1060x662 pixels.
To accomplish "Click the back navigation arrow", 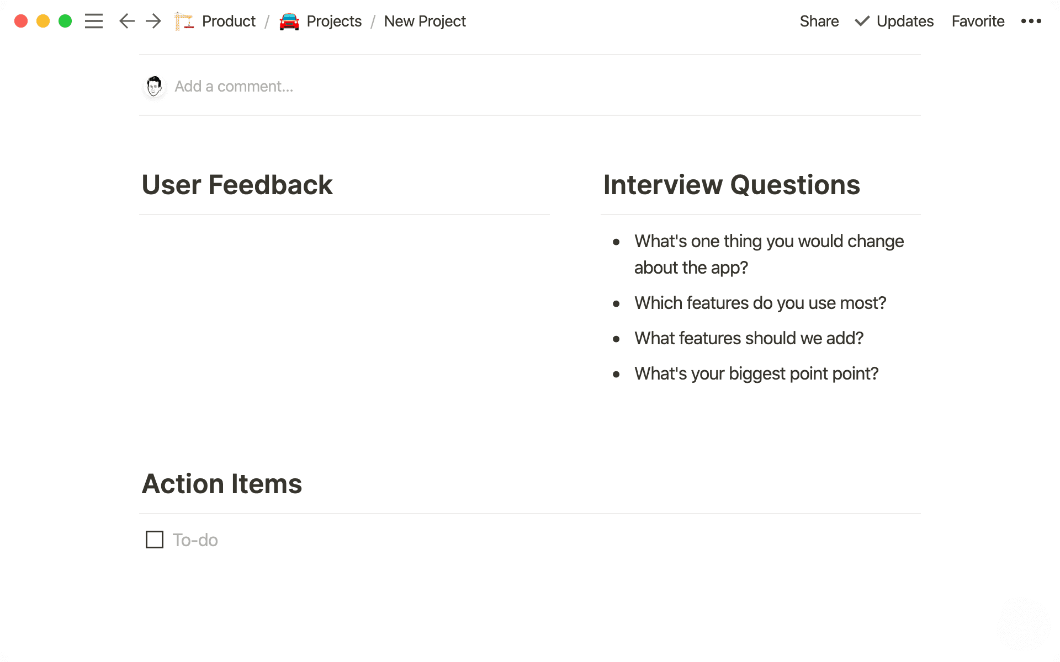I will (x=126, y=21).
